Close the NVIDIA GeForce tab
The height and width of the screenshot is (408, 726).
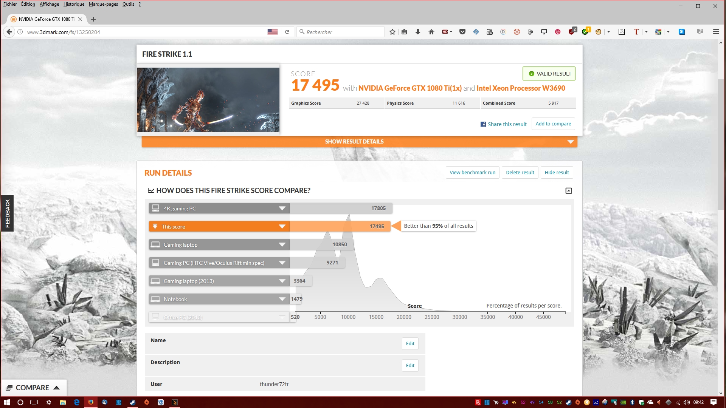click(80, 19)
